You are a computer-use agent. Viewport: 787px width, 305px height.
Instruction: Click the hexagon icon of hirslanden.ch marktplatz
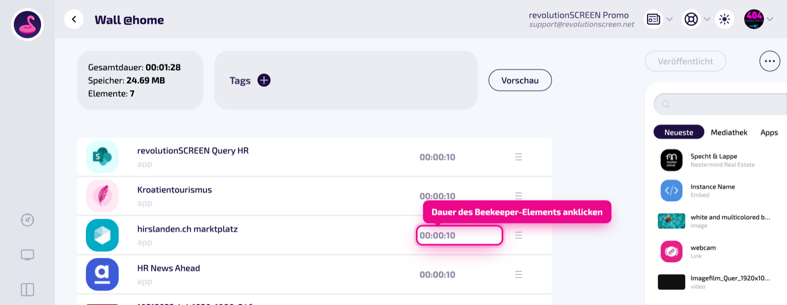tap(102, 235)
